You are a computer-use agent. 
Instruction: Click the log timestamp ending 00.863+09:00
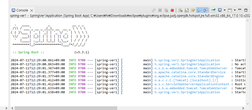[38, 64]
